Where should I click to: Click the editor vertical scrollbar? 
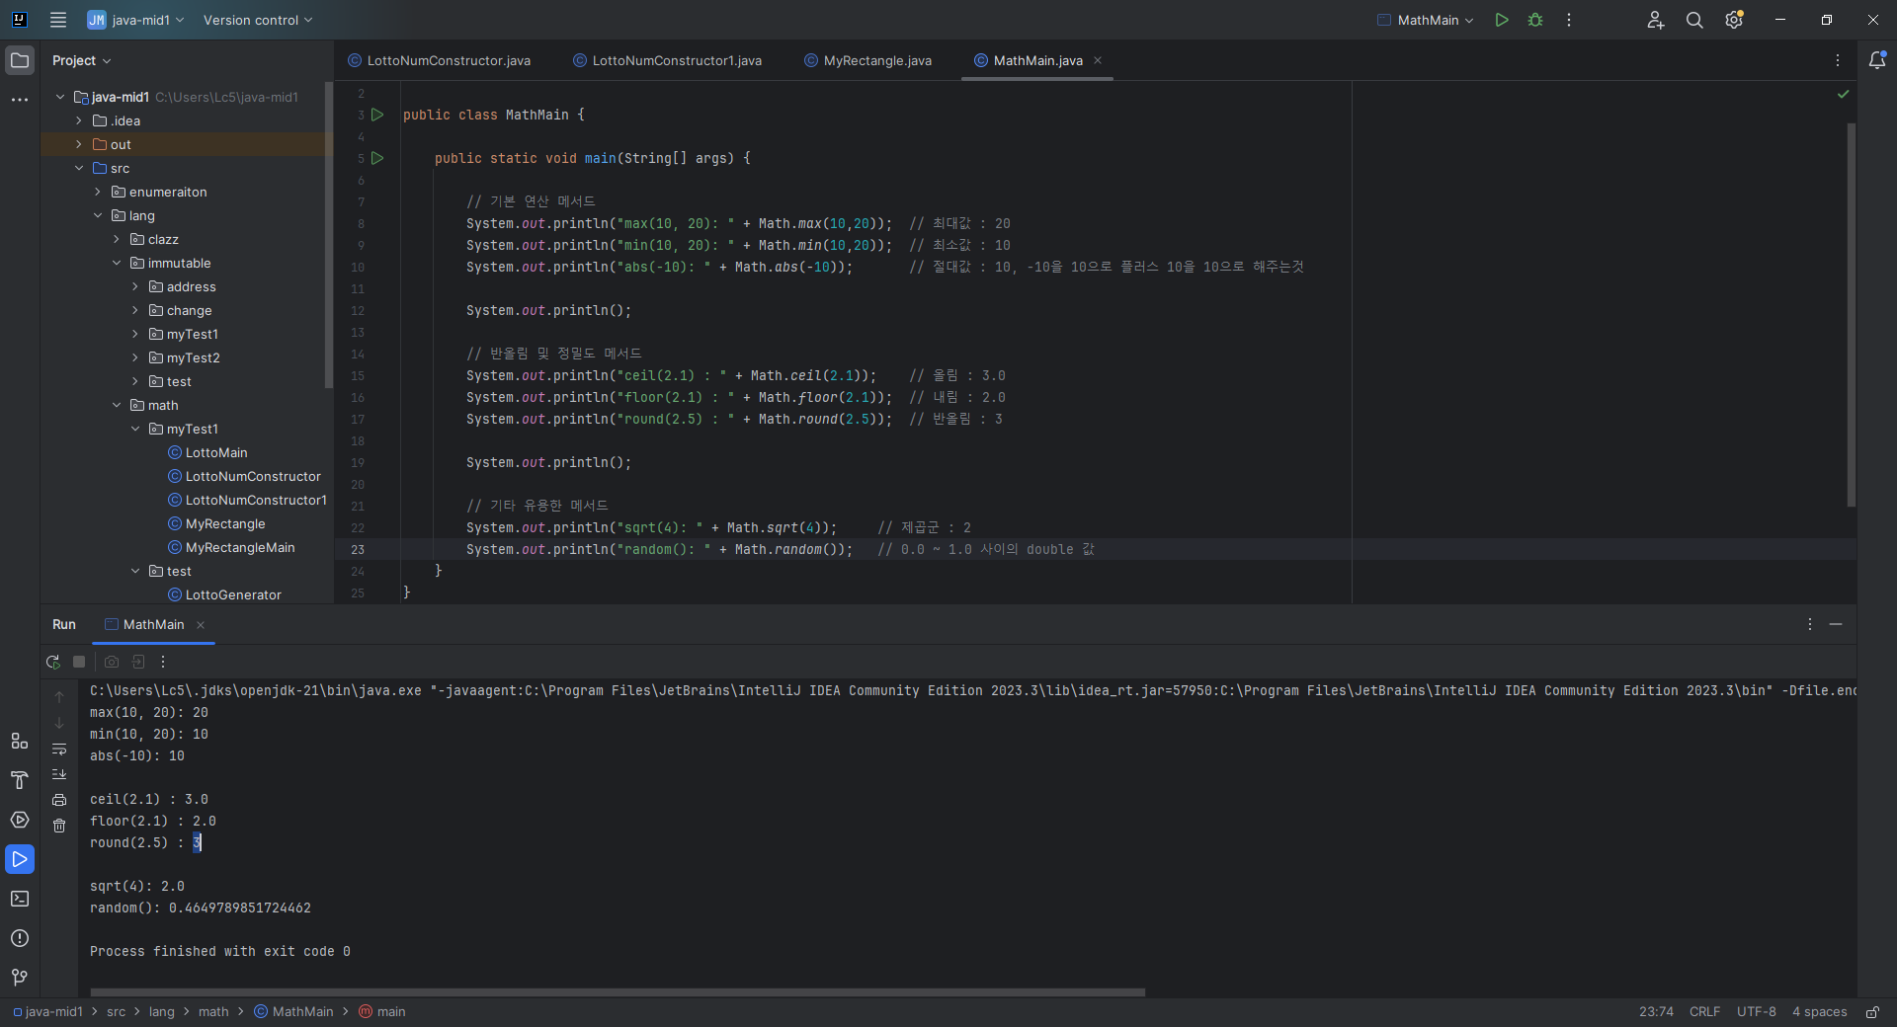[1851, 314]
